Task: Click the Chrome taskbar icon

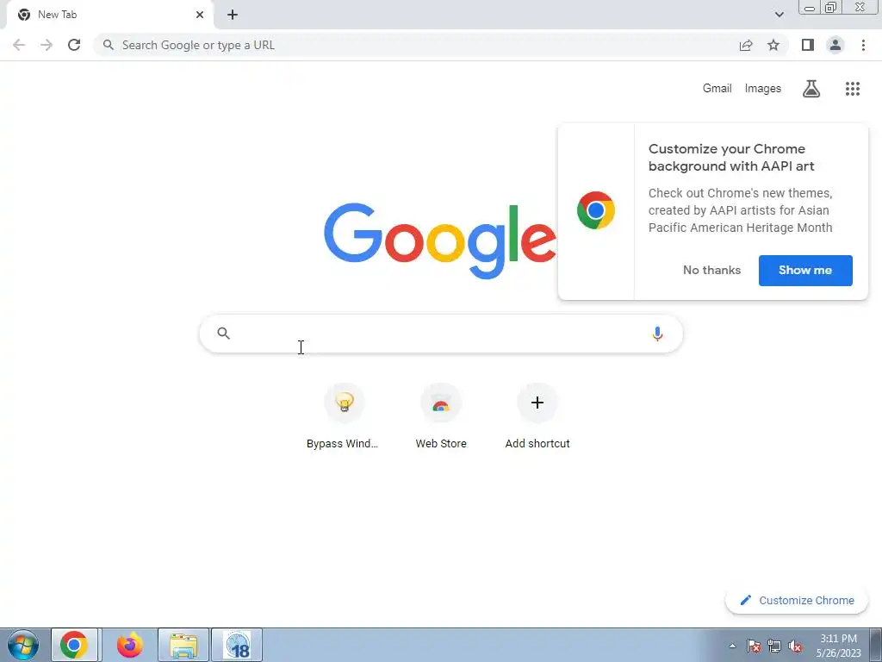Action: coord(74,645)
